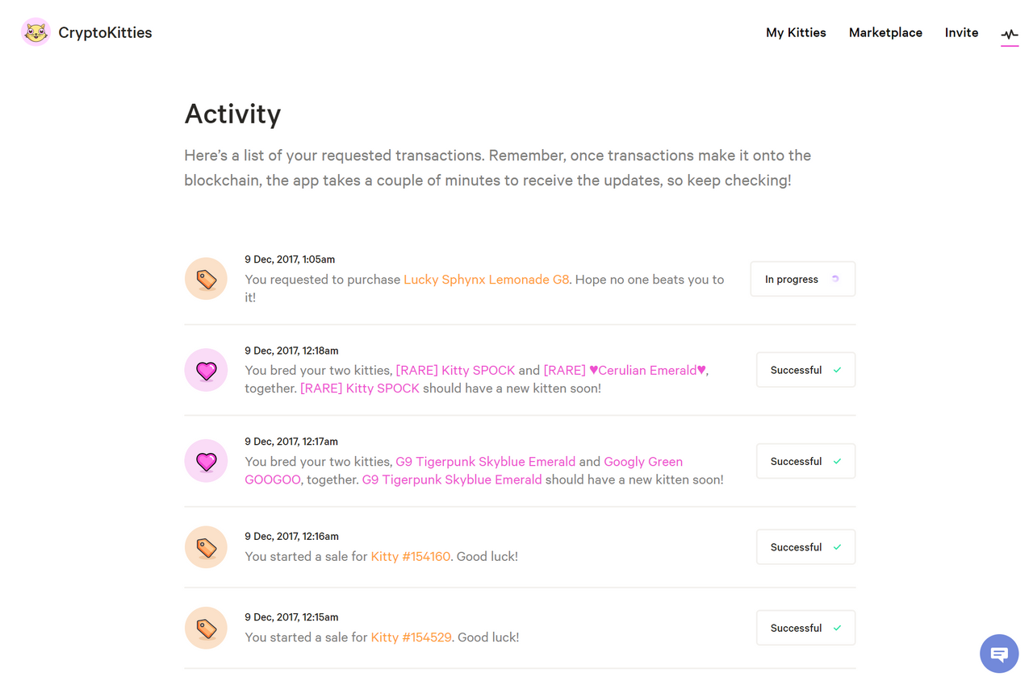Click the price tag icon beside Lucky Sphynx purchase
Screen dimensions: 1033x685
pyautogui.click(x=206, y=279)
